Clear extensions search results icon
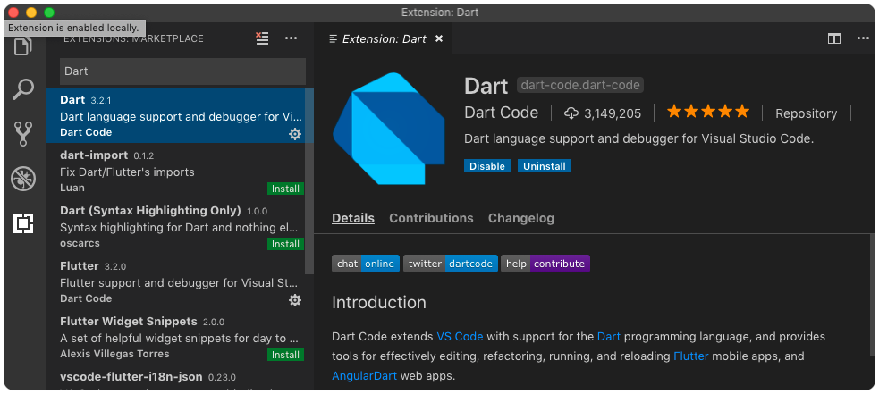Image resolution: width=879 pixels, height=394 pixels. 262,38
